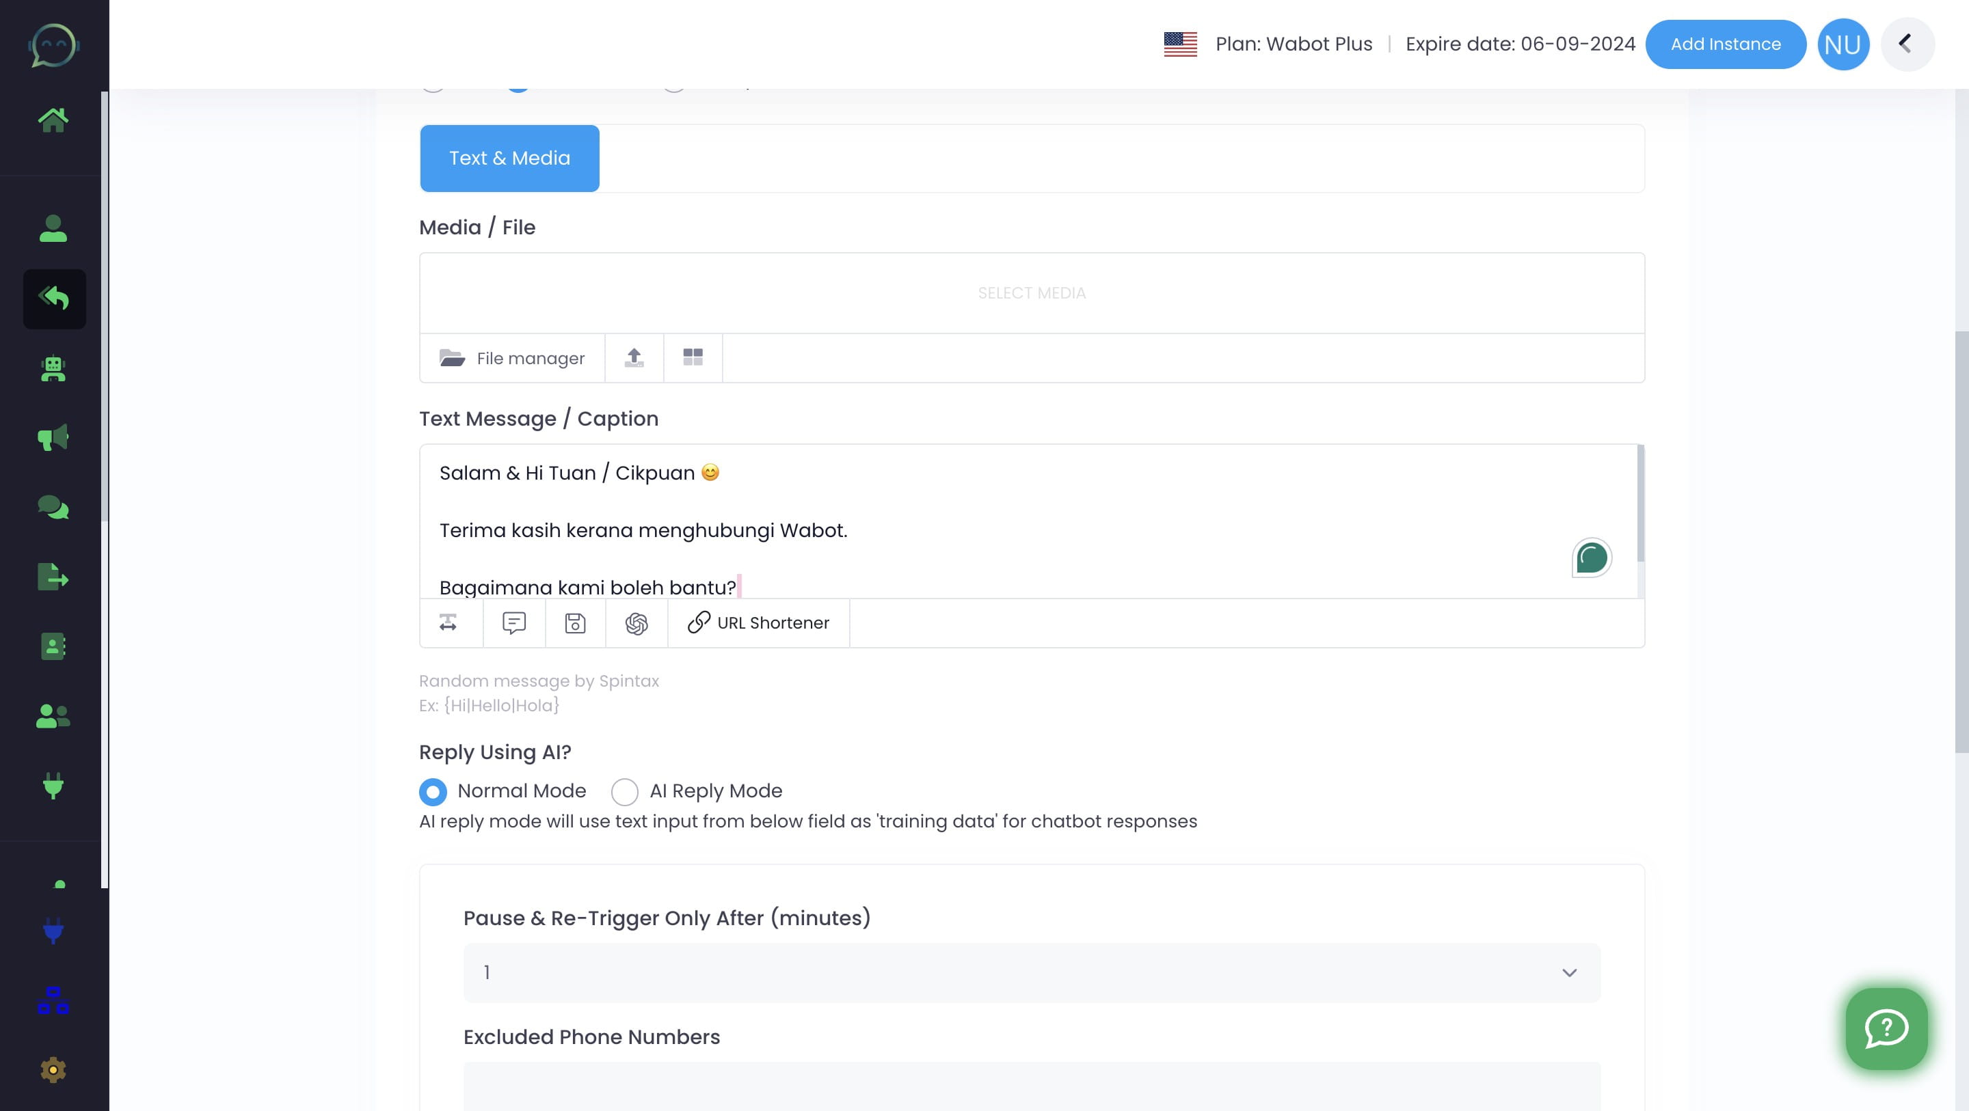Open the OpenAI AI assistant tool below caption

tap(636, 622)
